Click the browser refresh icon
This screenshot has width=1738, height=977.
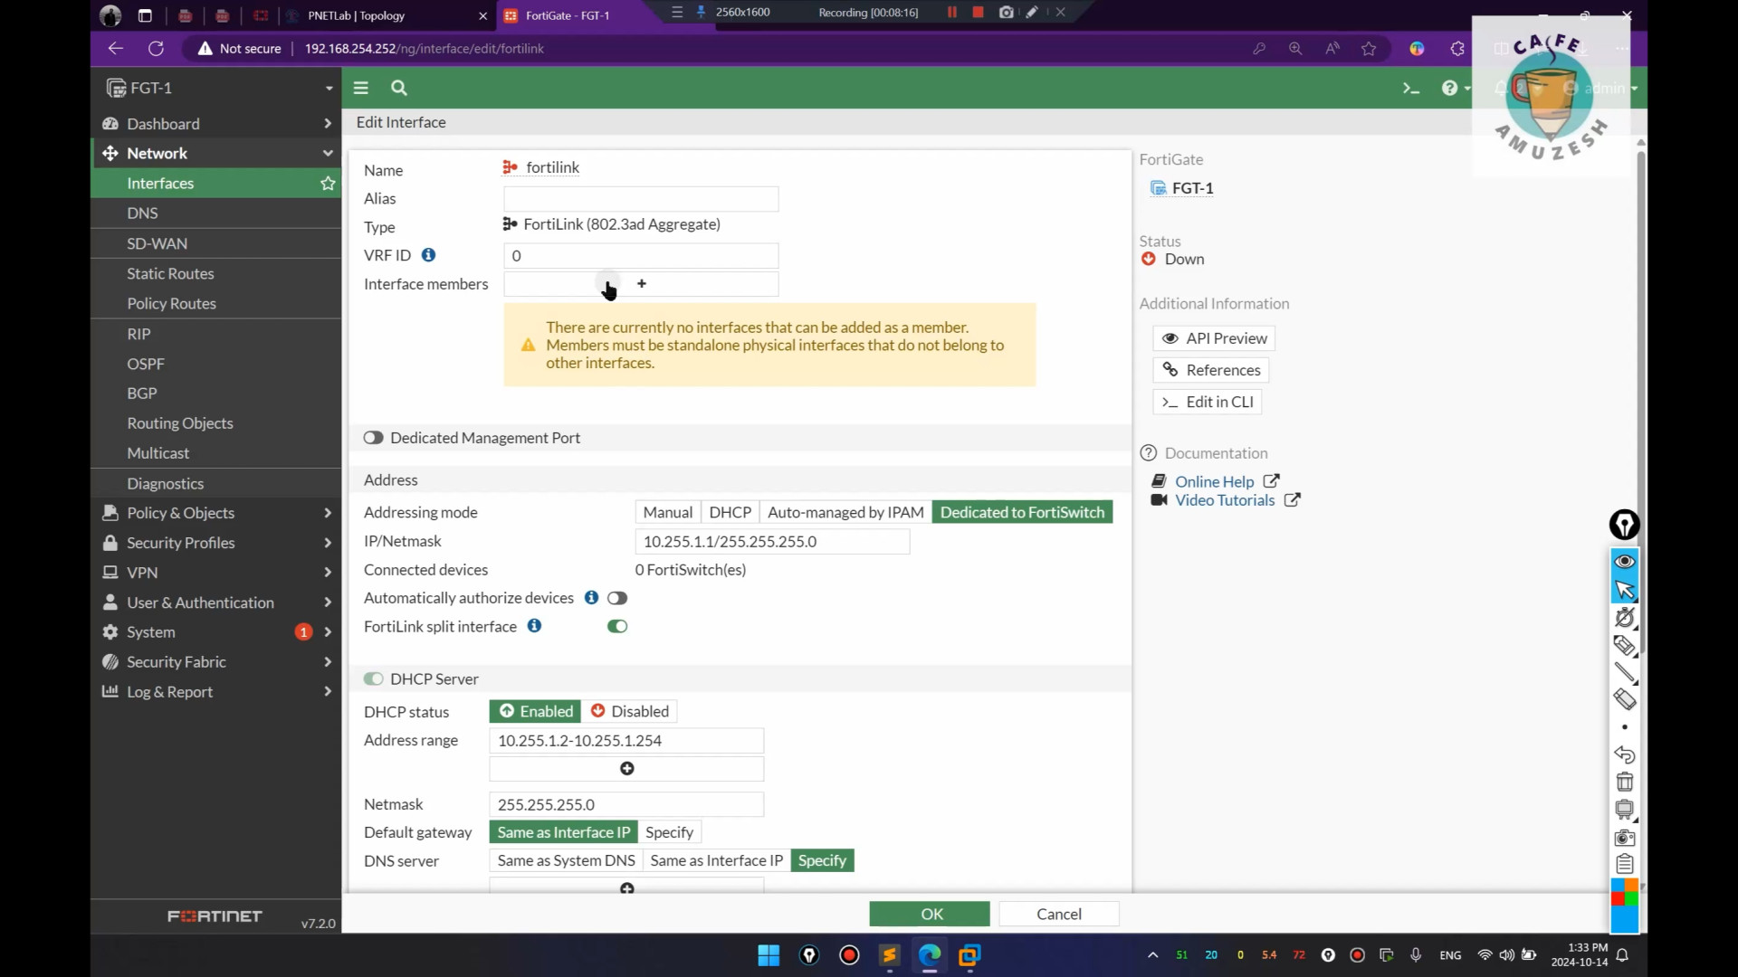pos(156,49)
